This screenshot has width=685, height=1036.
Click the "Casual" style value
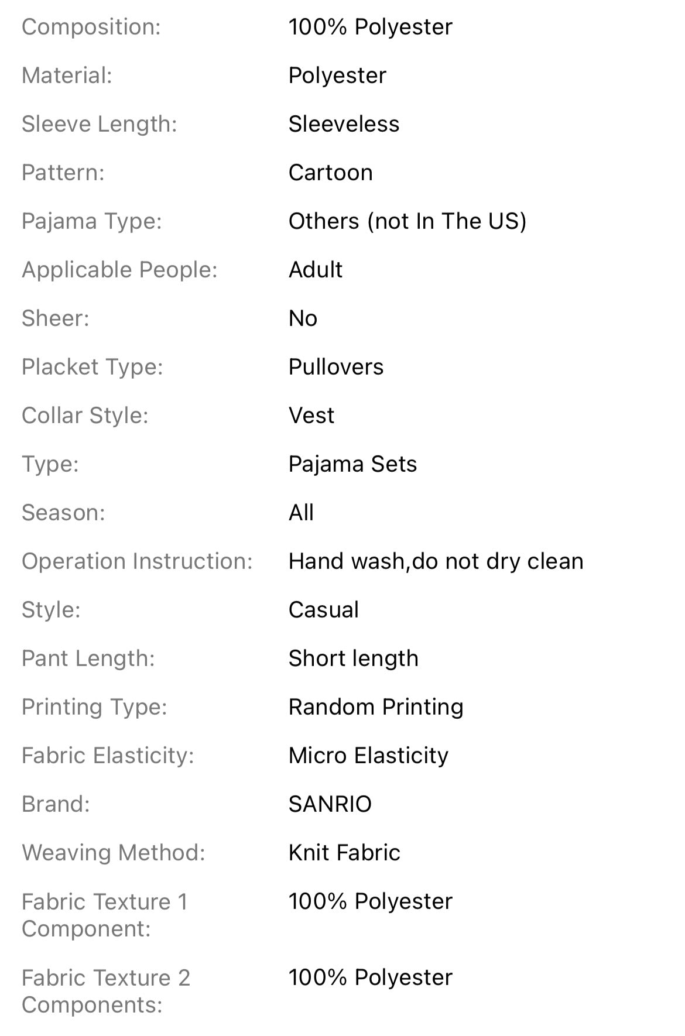pos(323,610)
